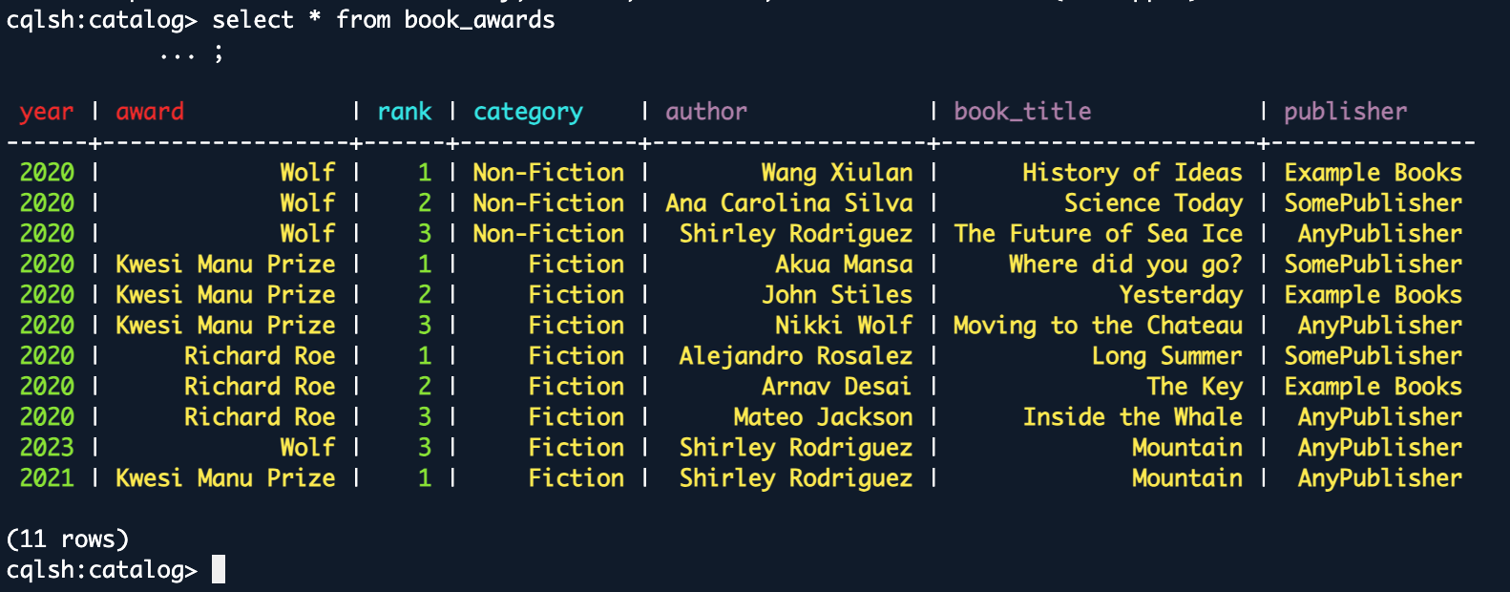Image resolution: width=1510 pixels, height=592 pixels.
Task: Click the book title The Key
Action: click(1195, 387)
